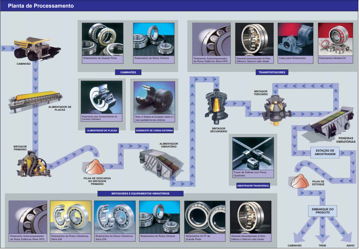Screen dimensions: 359x249
Task: Open Fusos de Esferas com Porca Quadrada photo
Action: tap(253, 154)
